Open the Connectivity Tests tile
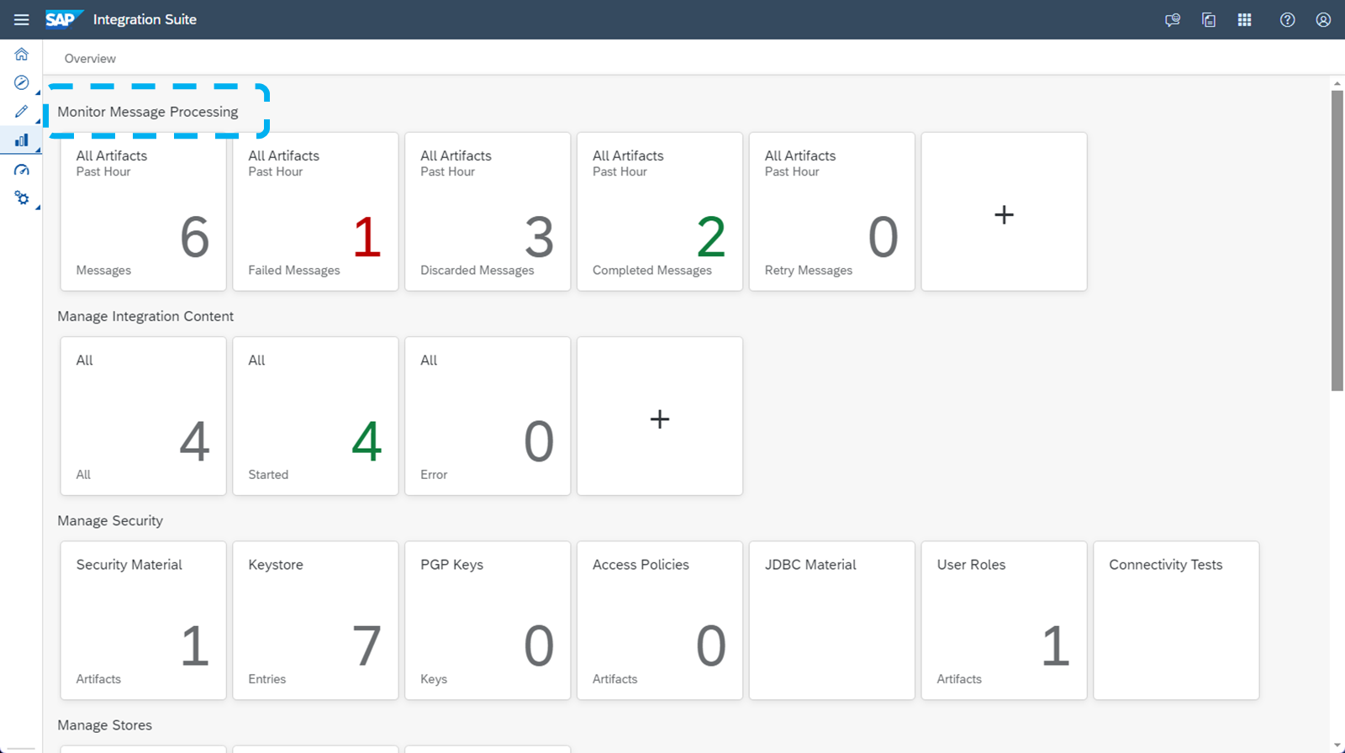Viewport: 1345px width, 753px height. pos(1176,620)
